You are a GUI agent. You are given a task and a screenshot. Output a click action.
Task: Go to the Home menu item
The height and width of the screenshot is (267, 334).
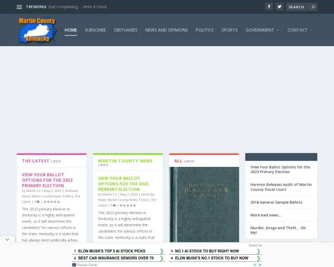point(71,30)
